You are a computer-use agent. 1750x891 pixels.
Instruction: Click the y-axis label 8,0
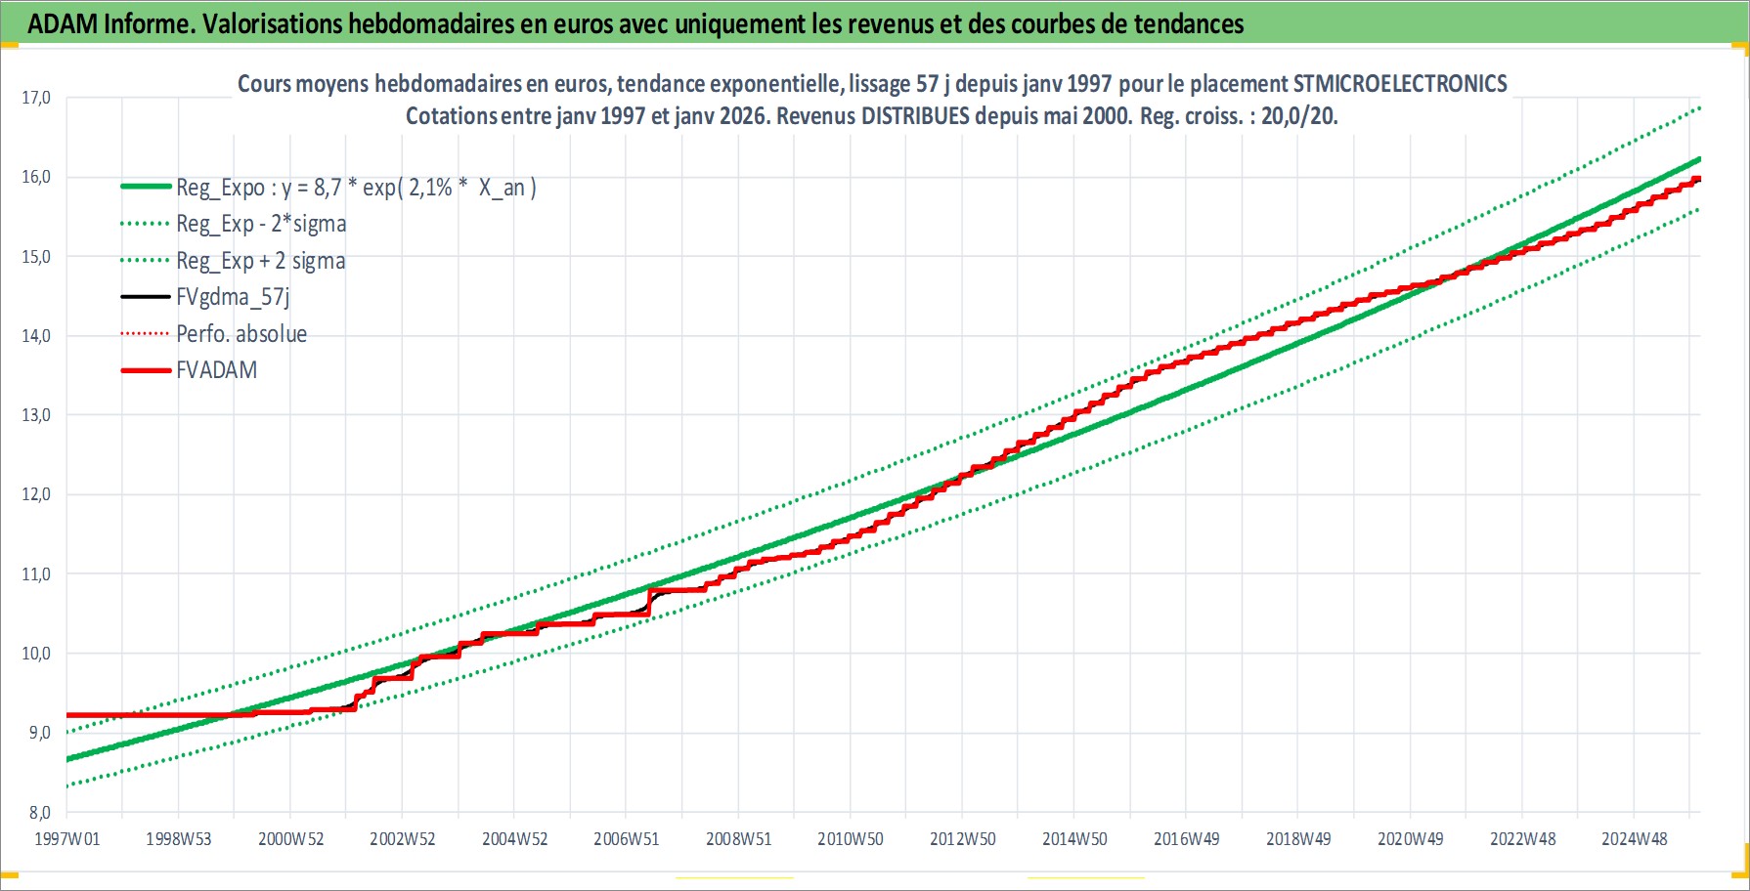click(x=39, y=812)
